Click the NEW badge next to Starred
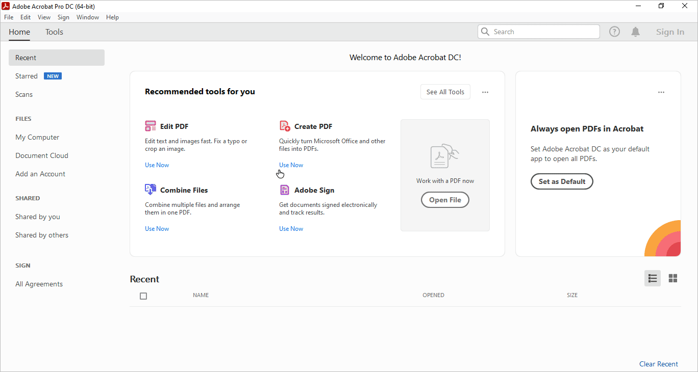This screenshot has height=372, width=698. (53, 76)
